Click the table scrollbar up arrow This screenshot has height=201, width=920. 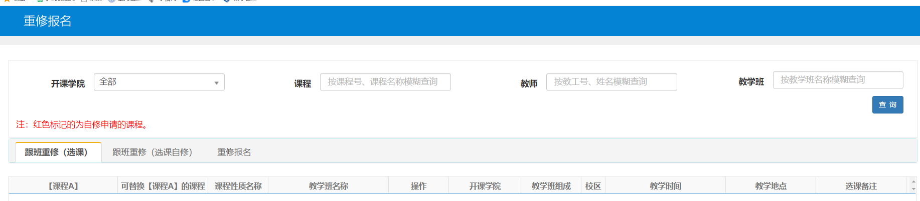coord(913,182)
